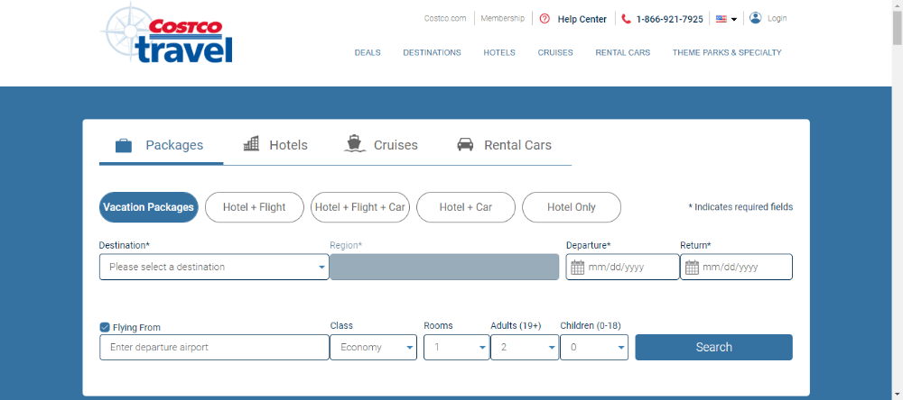This screenshot has width=903, height=400.
Task: Click the Cruises ship icon
Action: (355, 143)
